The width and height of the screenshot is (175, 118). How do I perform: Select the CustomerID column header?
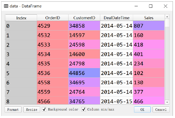coord(84,18)
